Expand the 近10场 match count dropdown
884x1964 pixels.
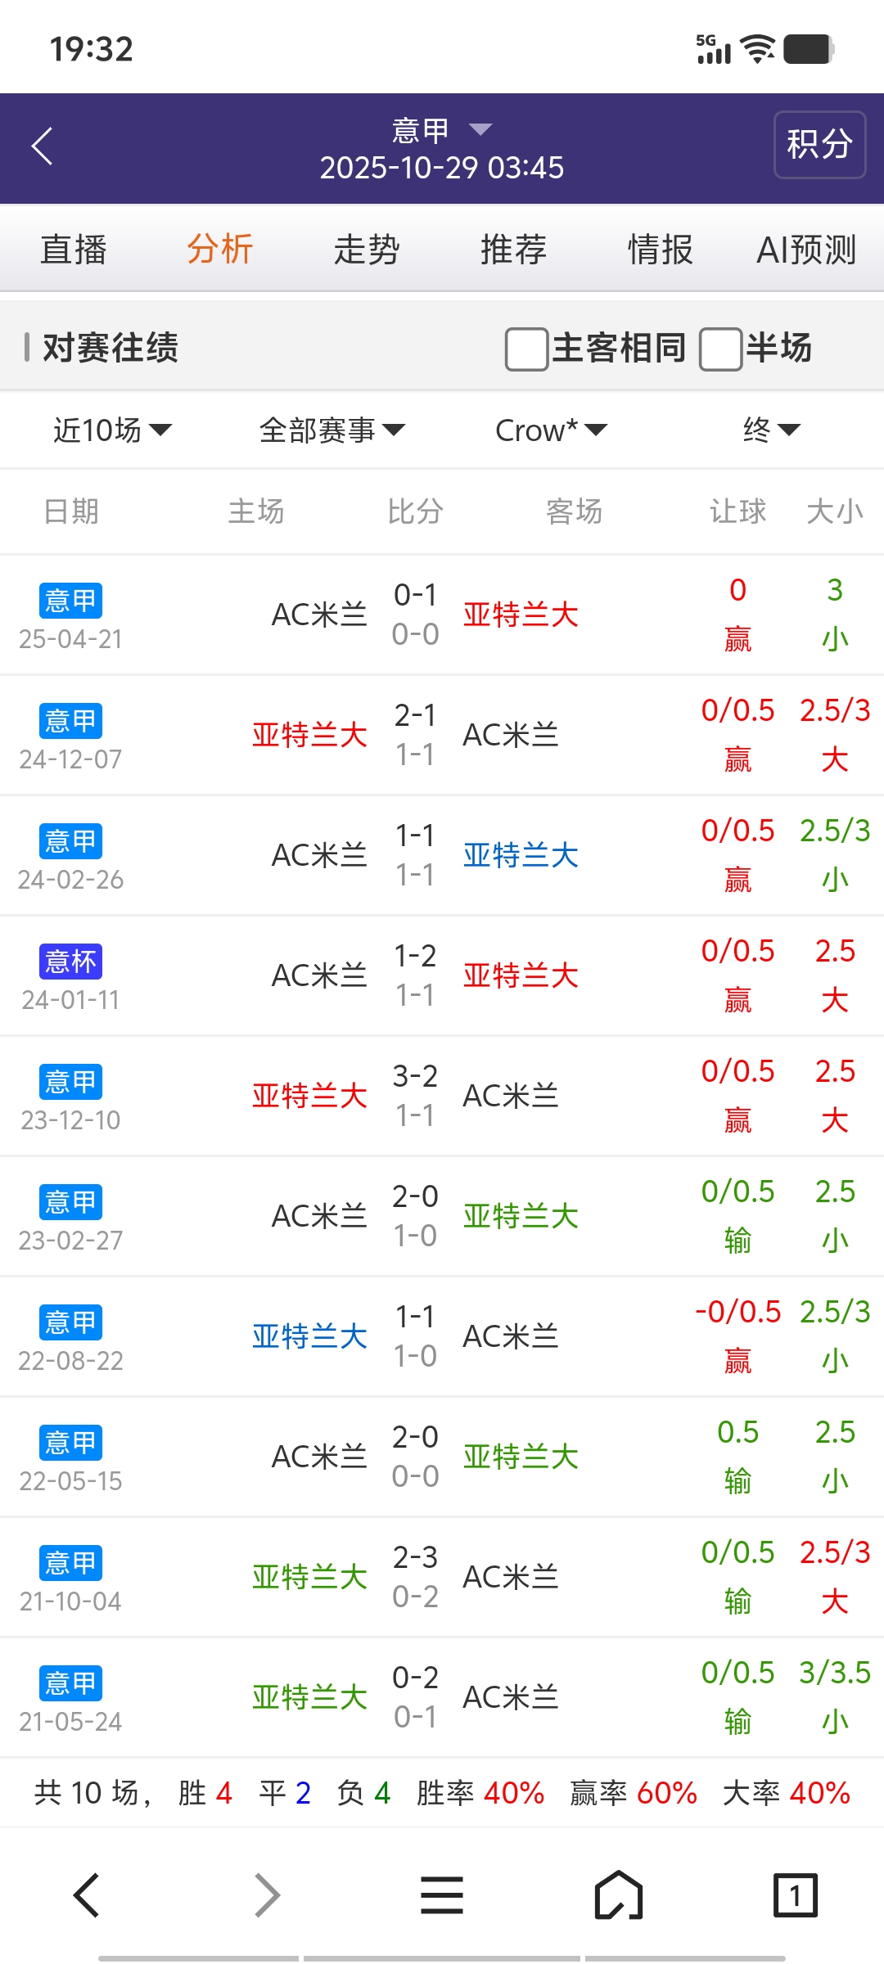point(113,430)
